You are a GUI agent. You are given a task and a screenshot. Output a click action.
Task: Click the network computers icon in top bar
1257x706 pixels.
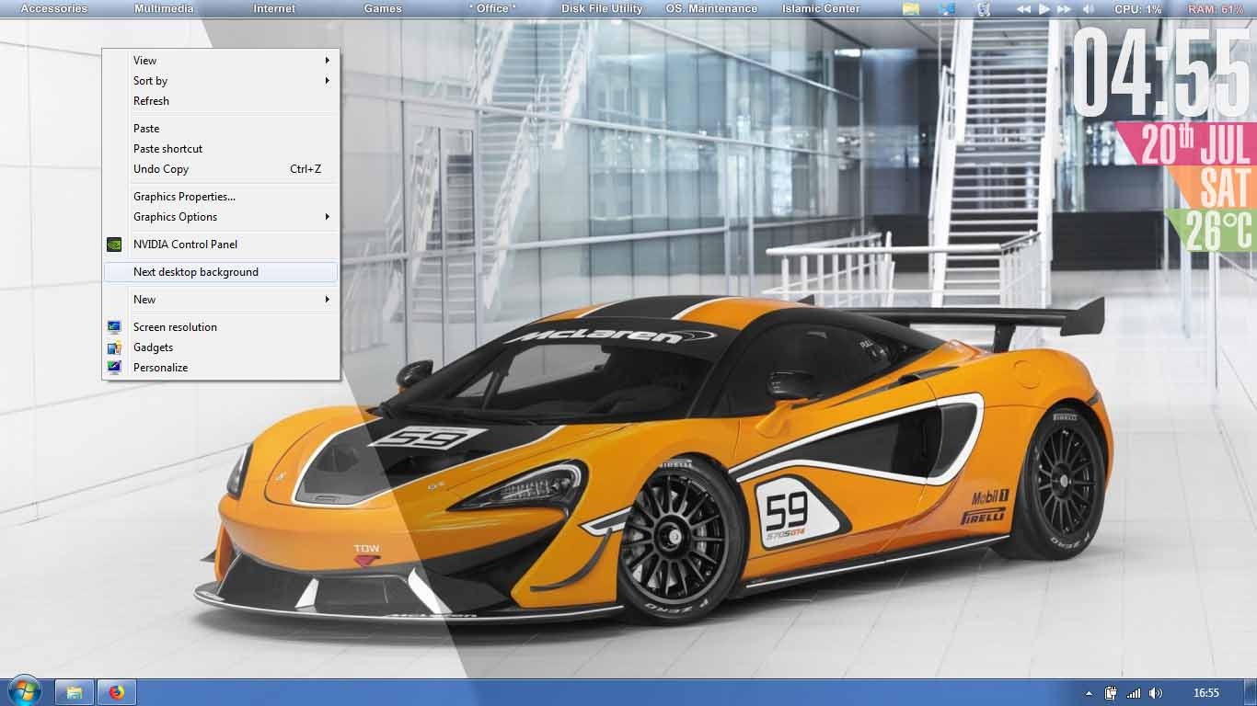point(947,8)
